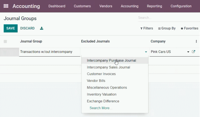Expand the Company field dropdown arrow
Image resolution: width=200 pixels, height=117 pixels.
188,52
